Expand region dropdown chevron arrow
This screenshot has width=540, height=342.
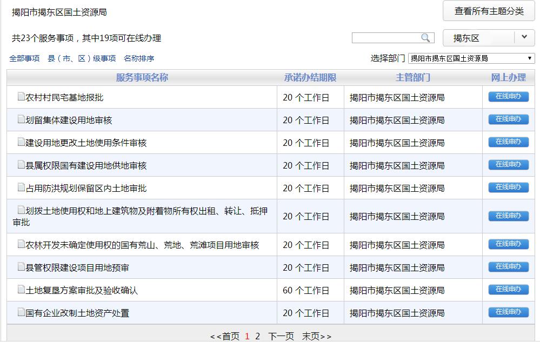click(524, 37)
